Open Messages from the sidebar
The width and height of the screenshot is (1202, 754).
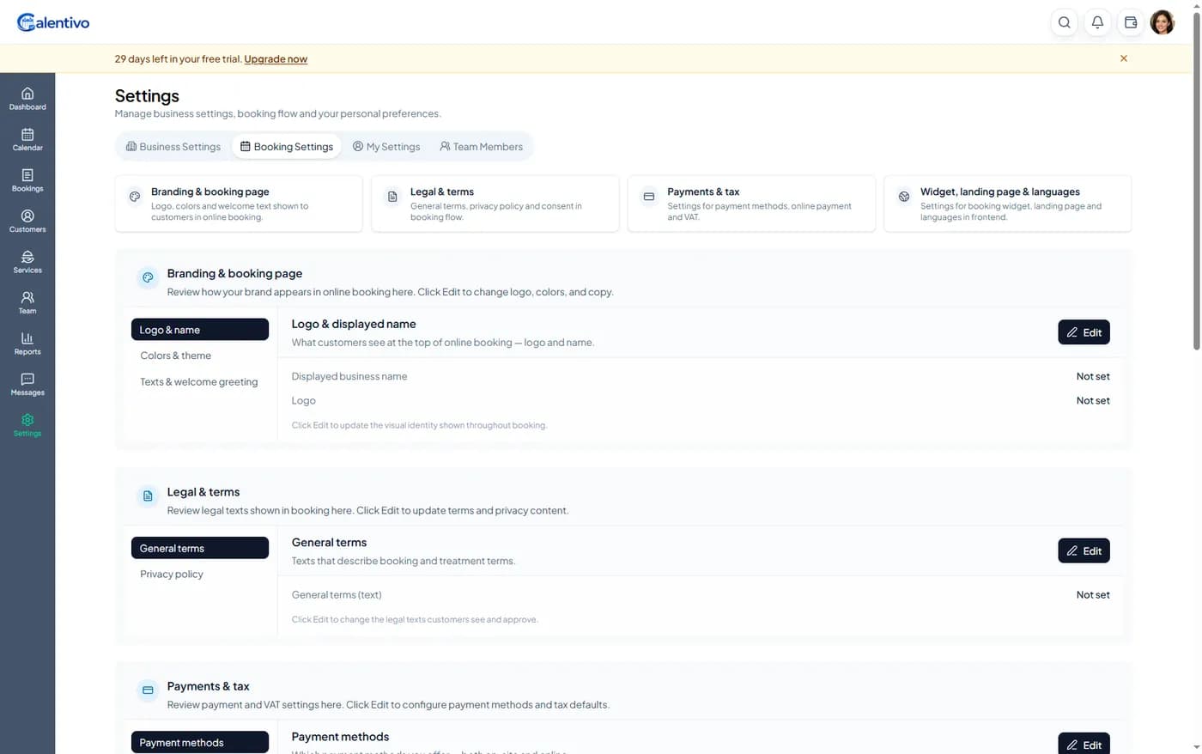click(x=27, y=384)
